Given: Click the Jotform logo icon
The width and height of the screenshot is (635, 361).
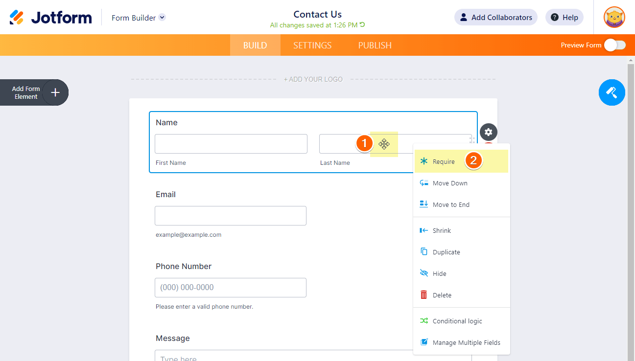Looking at the screenshot, I should pyautogui.click(x=17, y=18).
